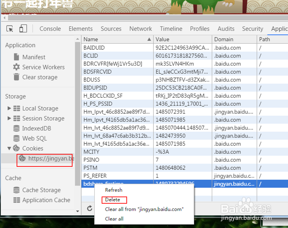Viewport: 288px width, 228px height.
Task: Click the Cache Storage database icon
Action: coord(16,190)
